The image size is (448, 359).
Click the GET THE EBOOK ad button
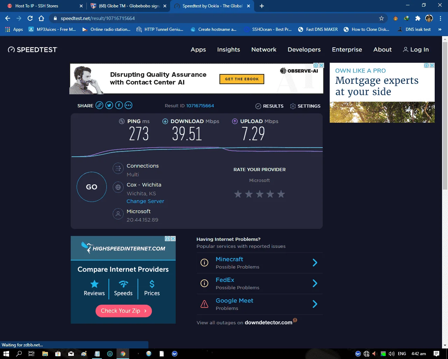[242, 79]
